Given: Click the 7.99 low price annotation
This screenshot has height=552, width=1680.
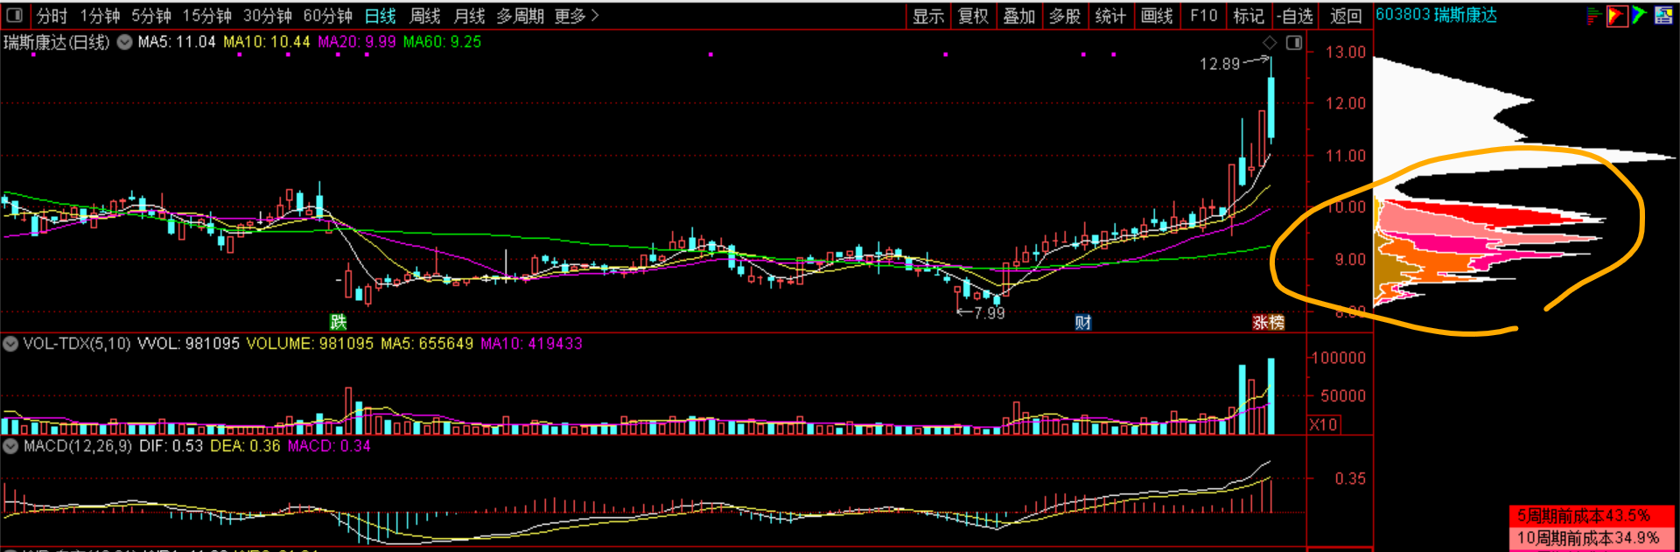Looking at the screenshot, I should 990,313.
